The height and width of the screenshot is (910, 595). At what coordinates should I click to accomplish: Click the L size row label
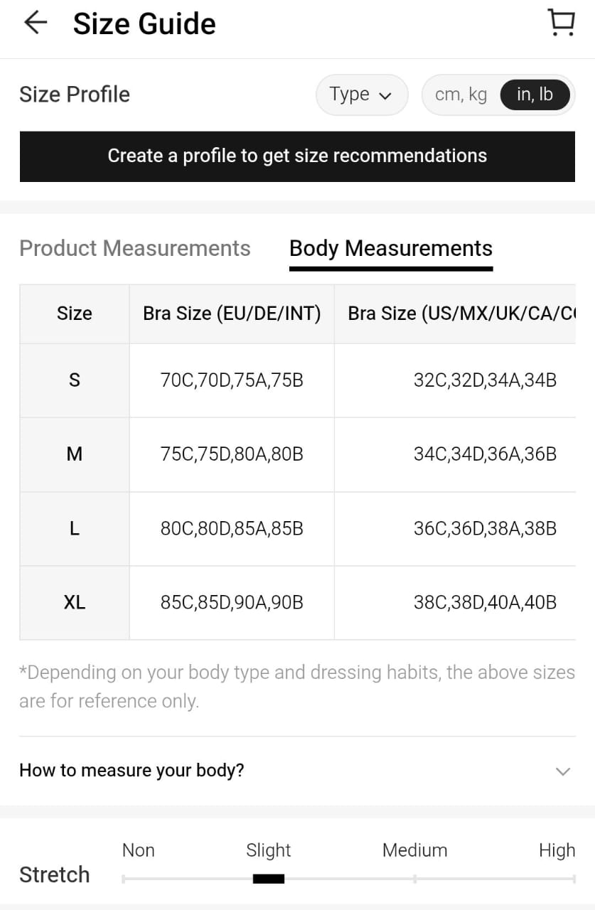click(75, 529)
